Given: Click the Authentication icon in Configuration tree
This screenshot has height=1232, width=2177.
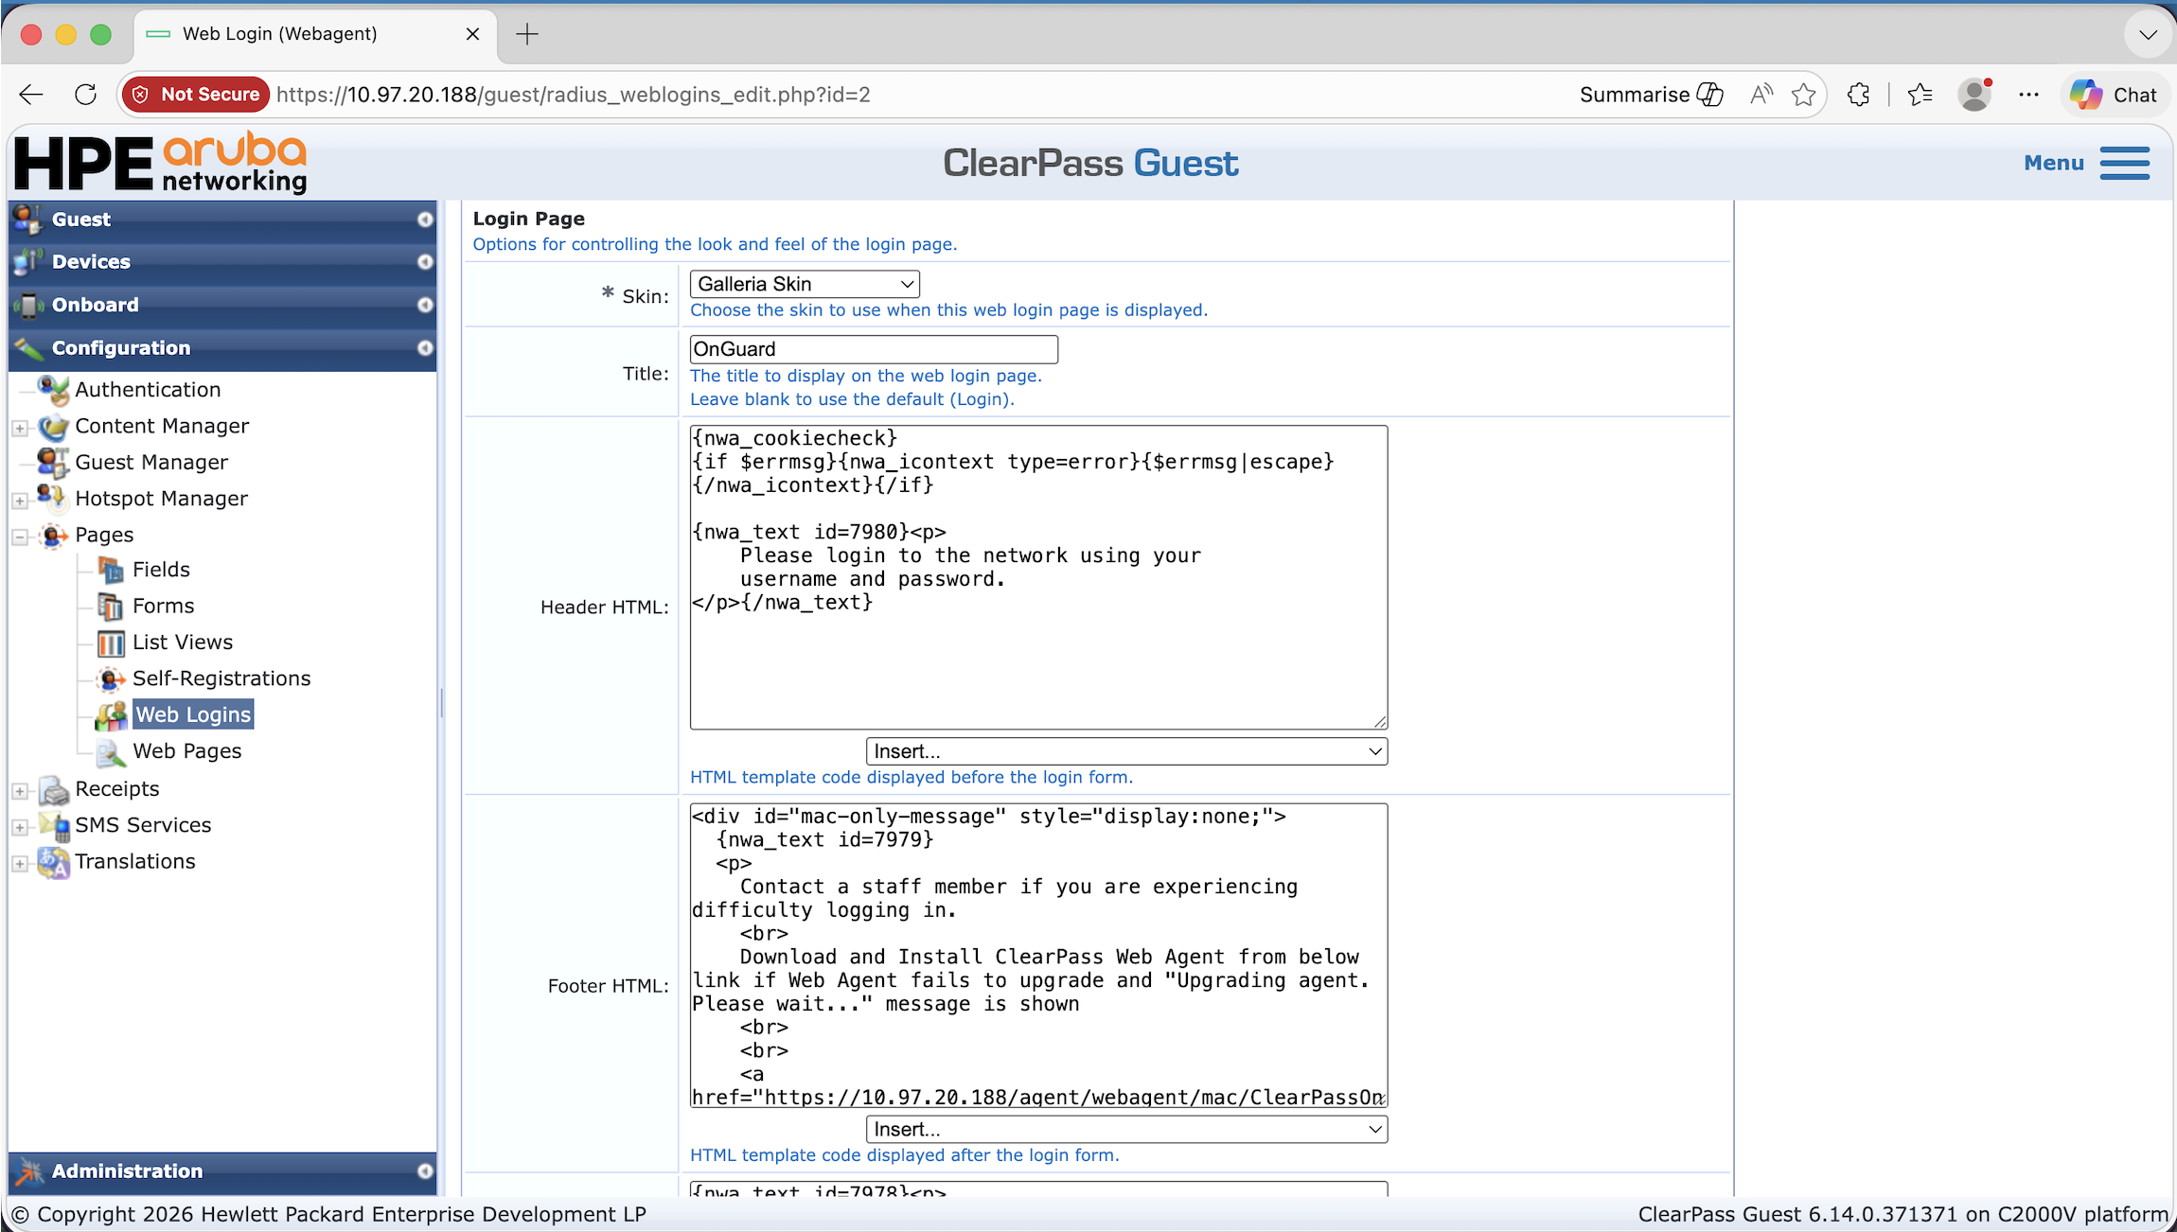Looking at the screenshot, I should 53,389.
